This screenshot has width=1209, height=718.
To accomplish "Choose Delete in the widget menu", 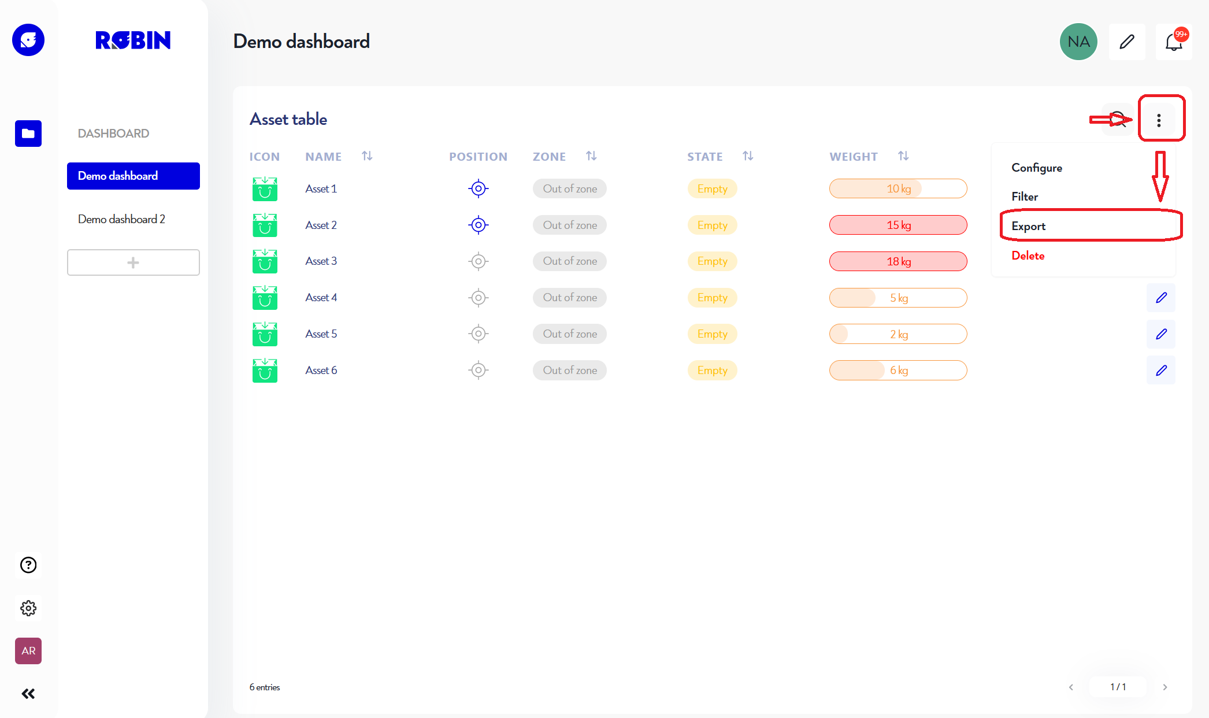I will pos(1028,256).
